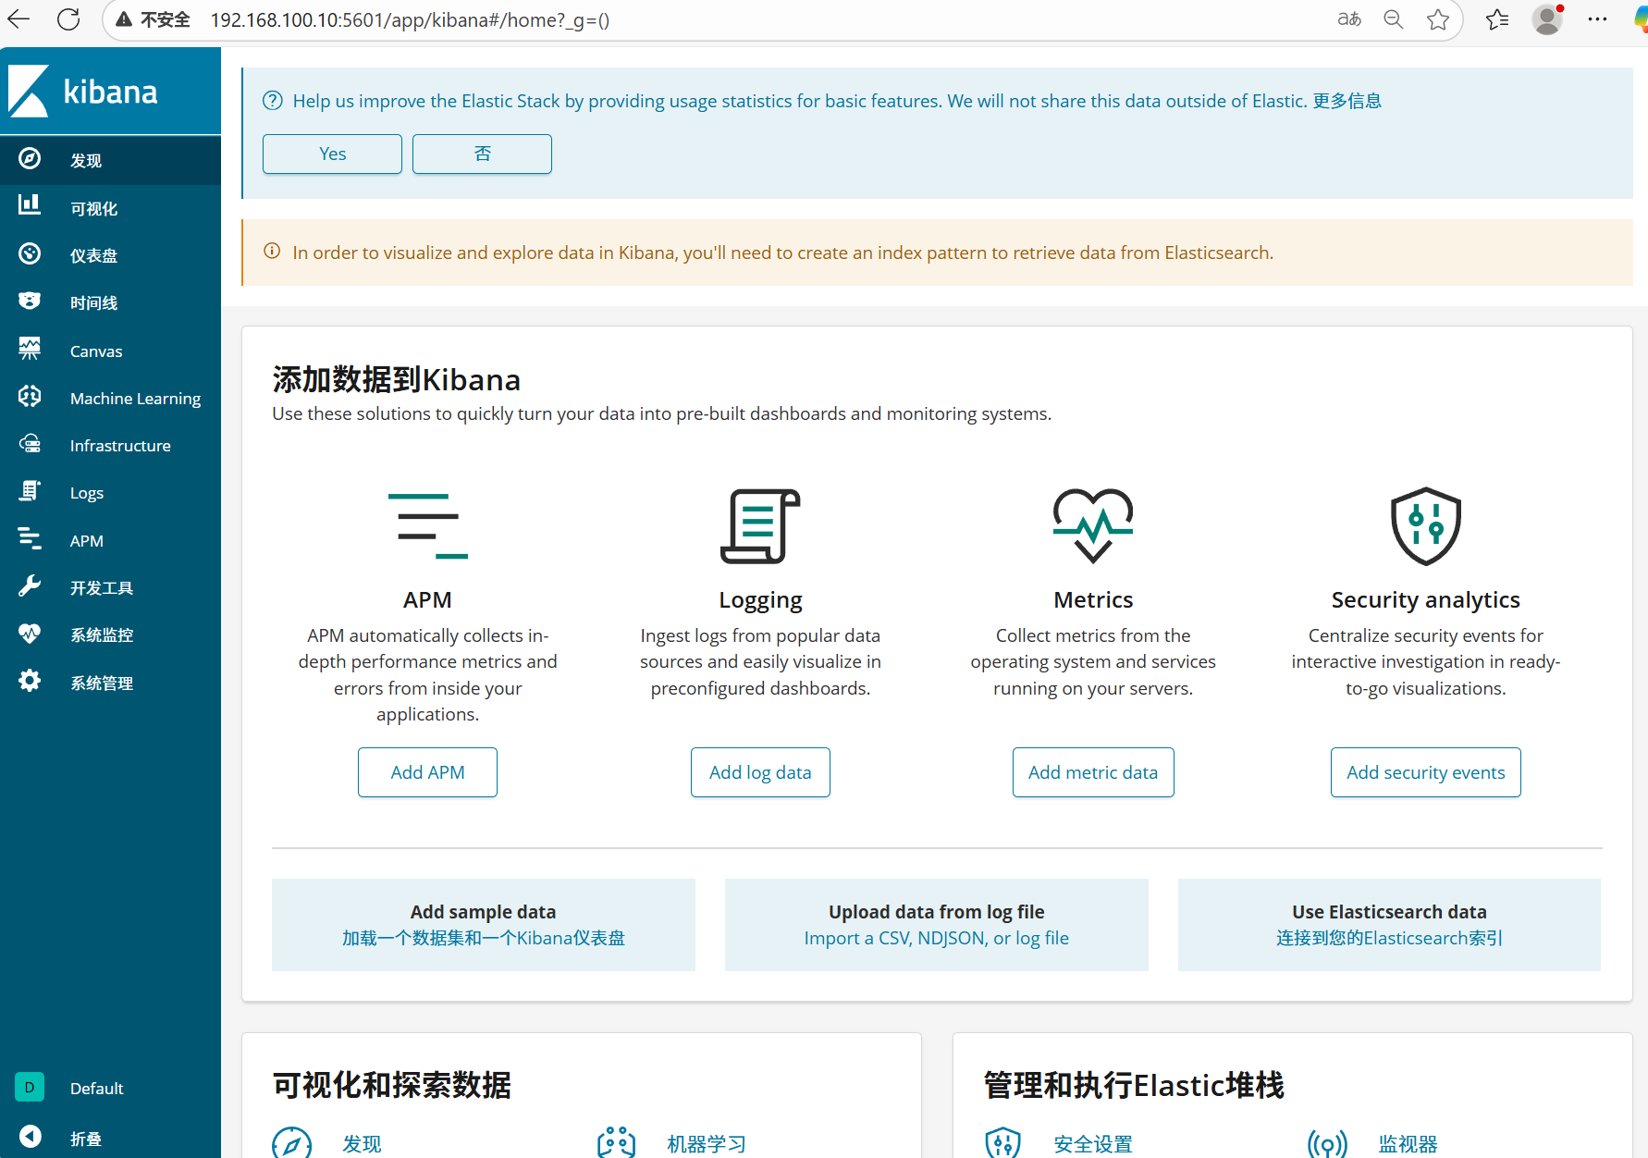Select 发现 menu label in sidebar

[86, 160]
